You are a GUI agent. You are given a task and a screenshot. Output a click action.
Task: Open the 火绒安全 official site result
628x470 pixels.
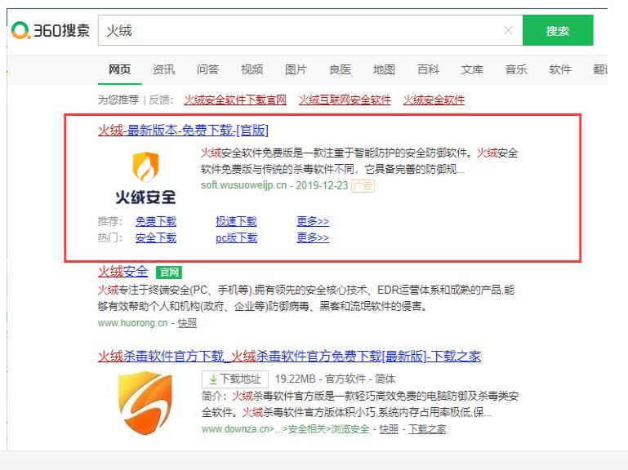click(x=123, y=272)
